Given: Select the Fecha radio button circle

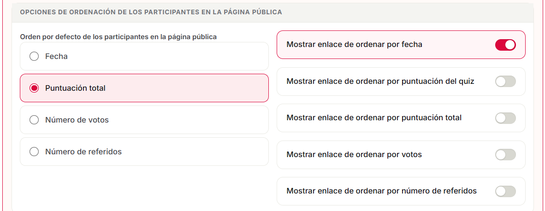Looking at the screenshot, I should (x=34, y=56).
